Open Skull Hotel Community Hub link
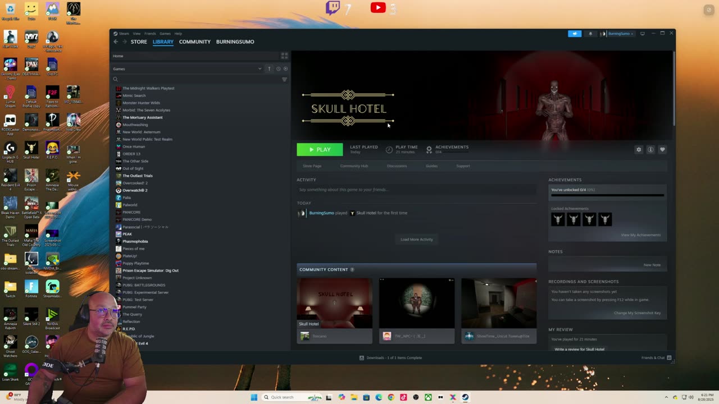 tap(354, 166)
